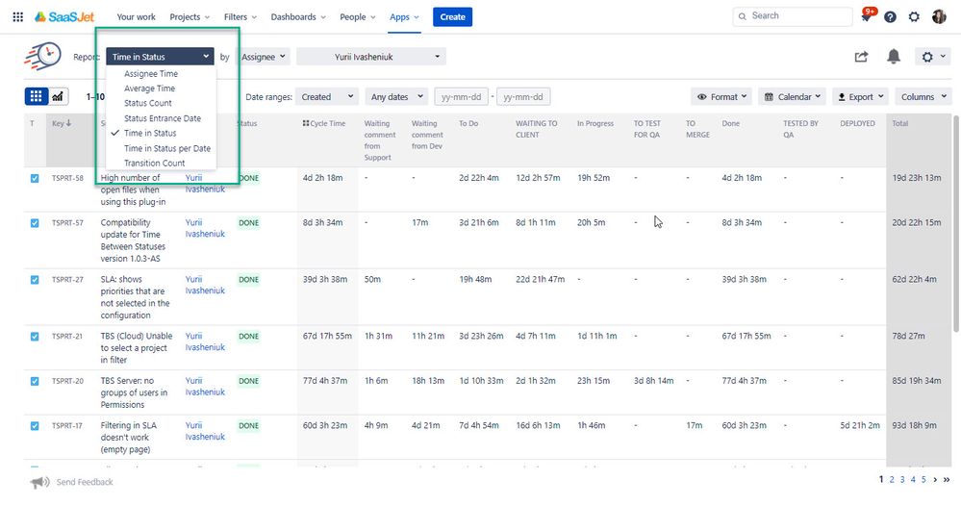Uncheck the TSPRT-27 row checkbox
This screenshot has height=505, width=961.
pyautogui.click(x=35, y=280)
